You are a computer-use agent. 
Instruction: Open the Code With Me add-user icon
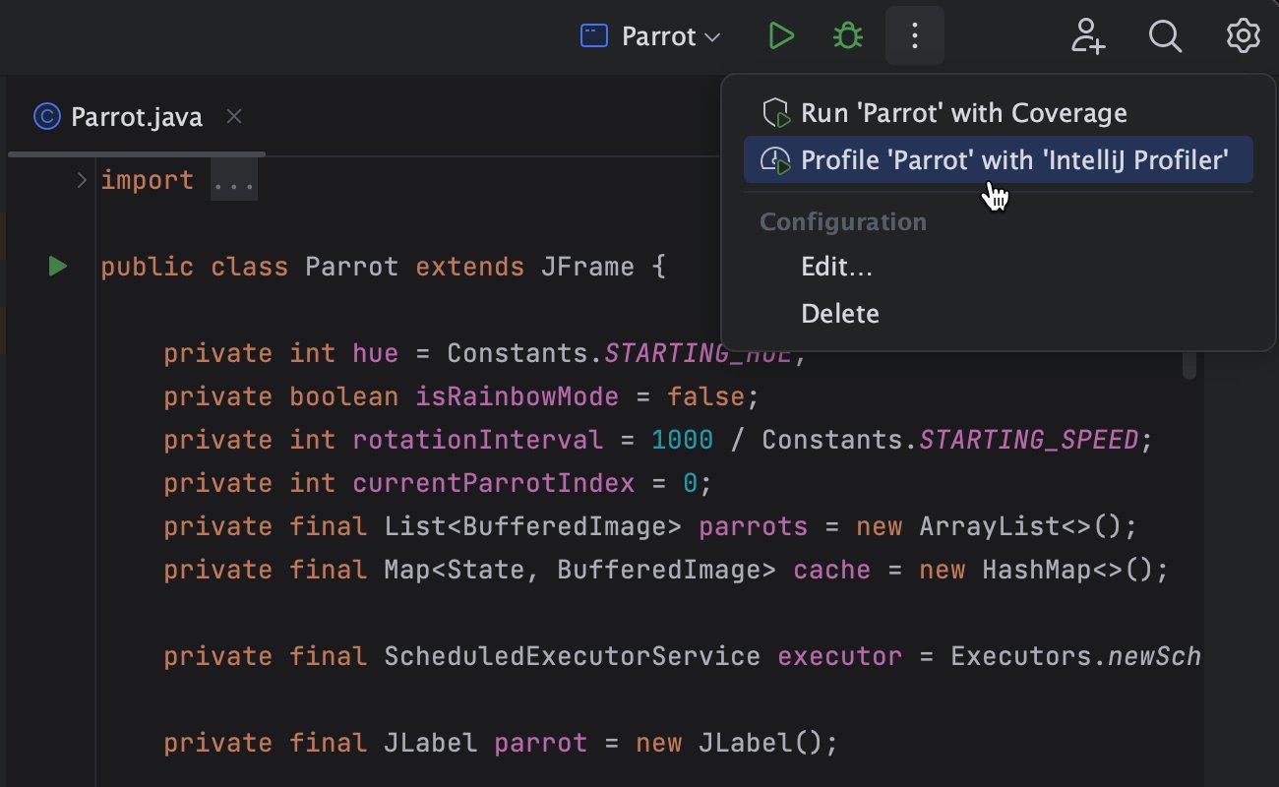tap(1088, 36)
